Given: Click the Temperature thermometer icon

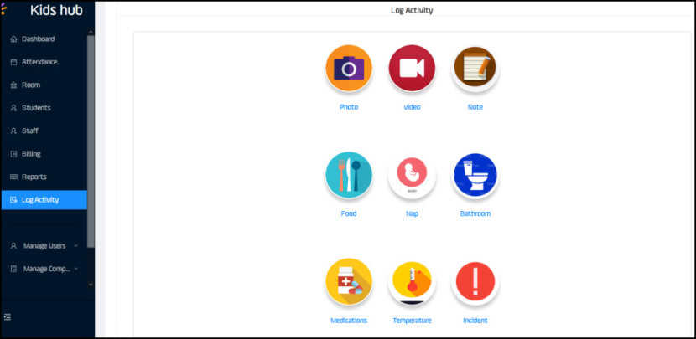Looking at the screenshot, I should 412,282.
